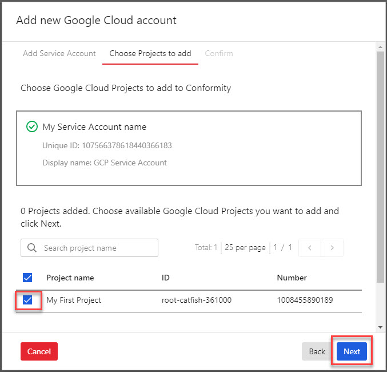387x372 pixels.
Task: Proceed with the blue Next button
Action: pyautogui.click(x=352, y=351)
